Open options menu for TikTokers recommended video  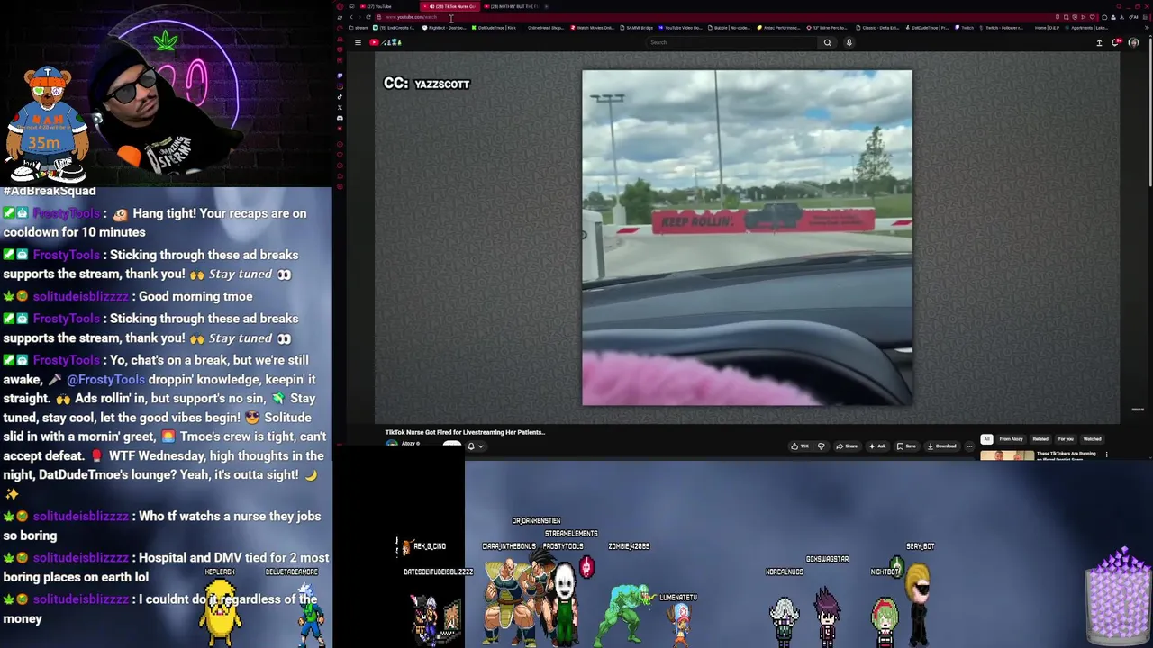pos(1106,454)
